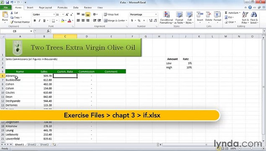Open the Calibri font name dropdown
This screenshot has height=151, width=266.
click(54, 15)
